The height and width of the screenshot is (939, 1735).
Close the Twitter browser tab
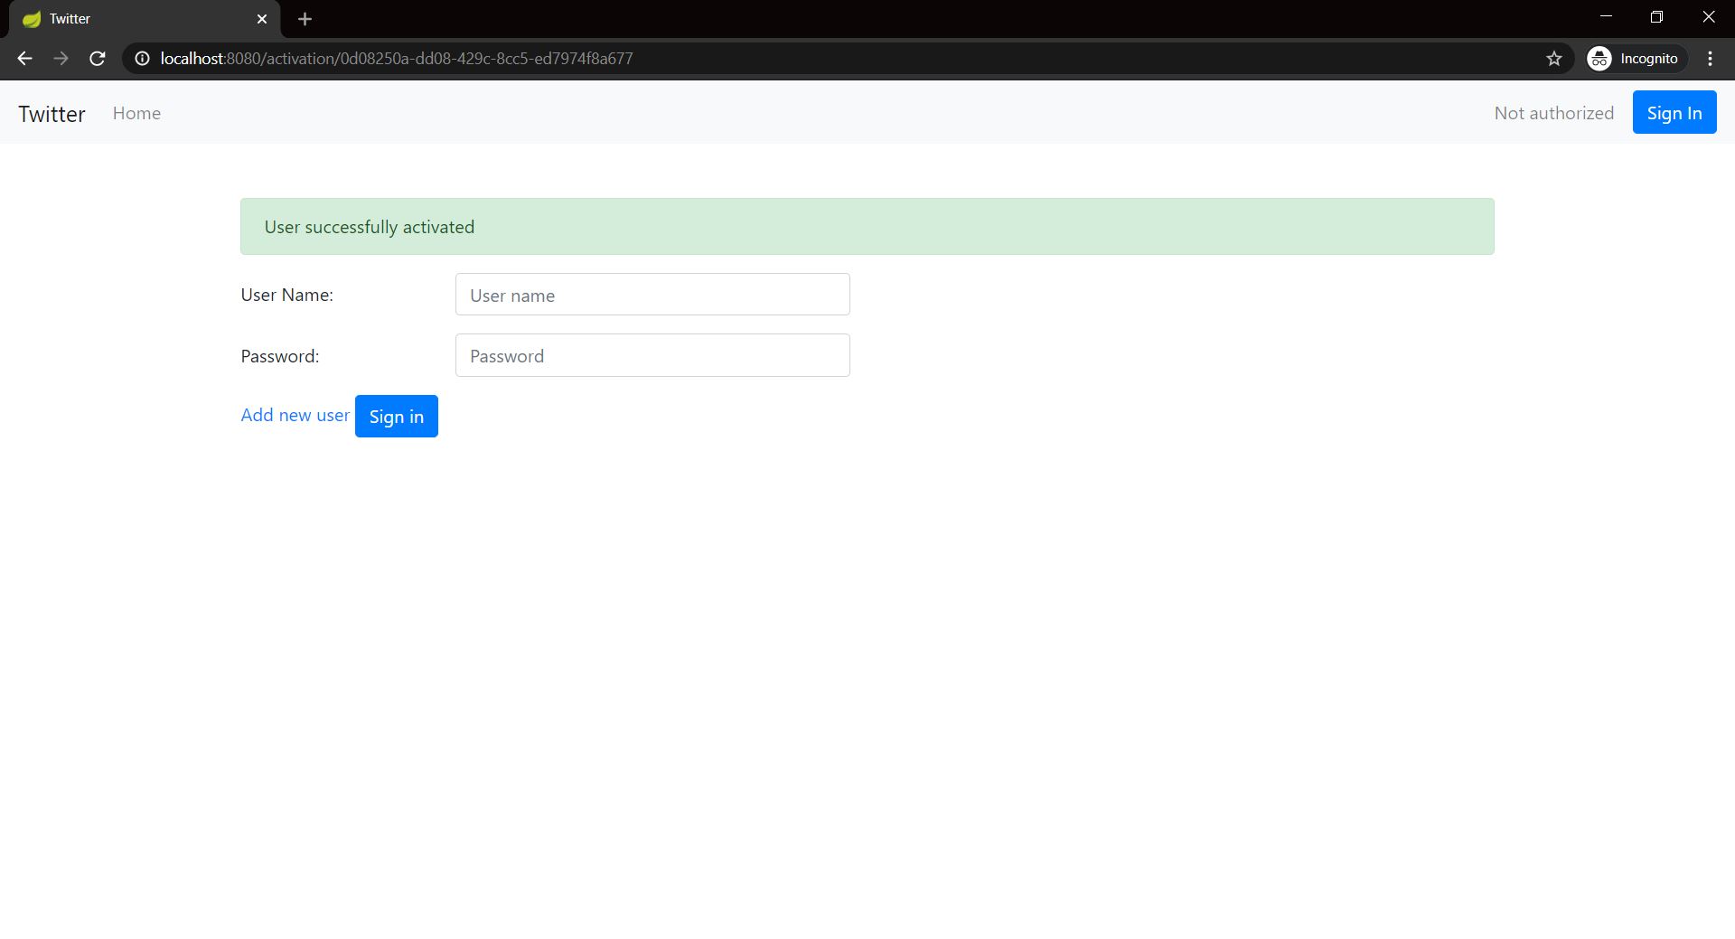(x=262, y=18)
